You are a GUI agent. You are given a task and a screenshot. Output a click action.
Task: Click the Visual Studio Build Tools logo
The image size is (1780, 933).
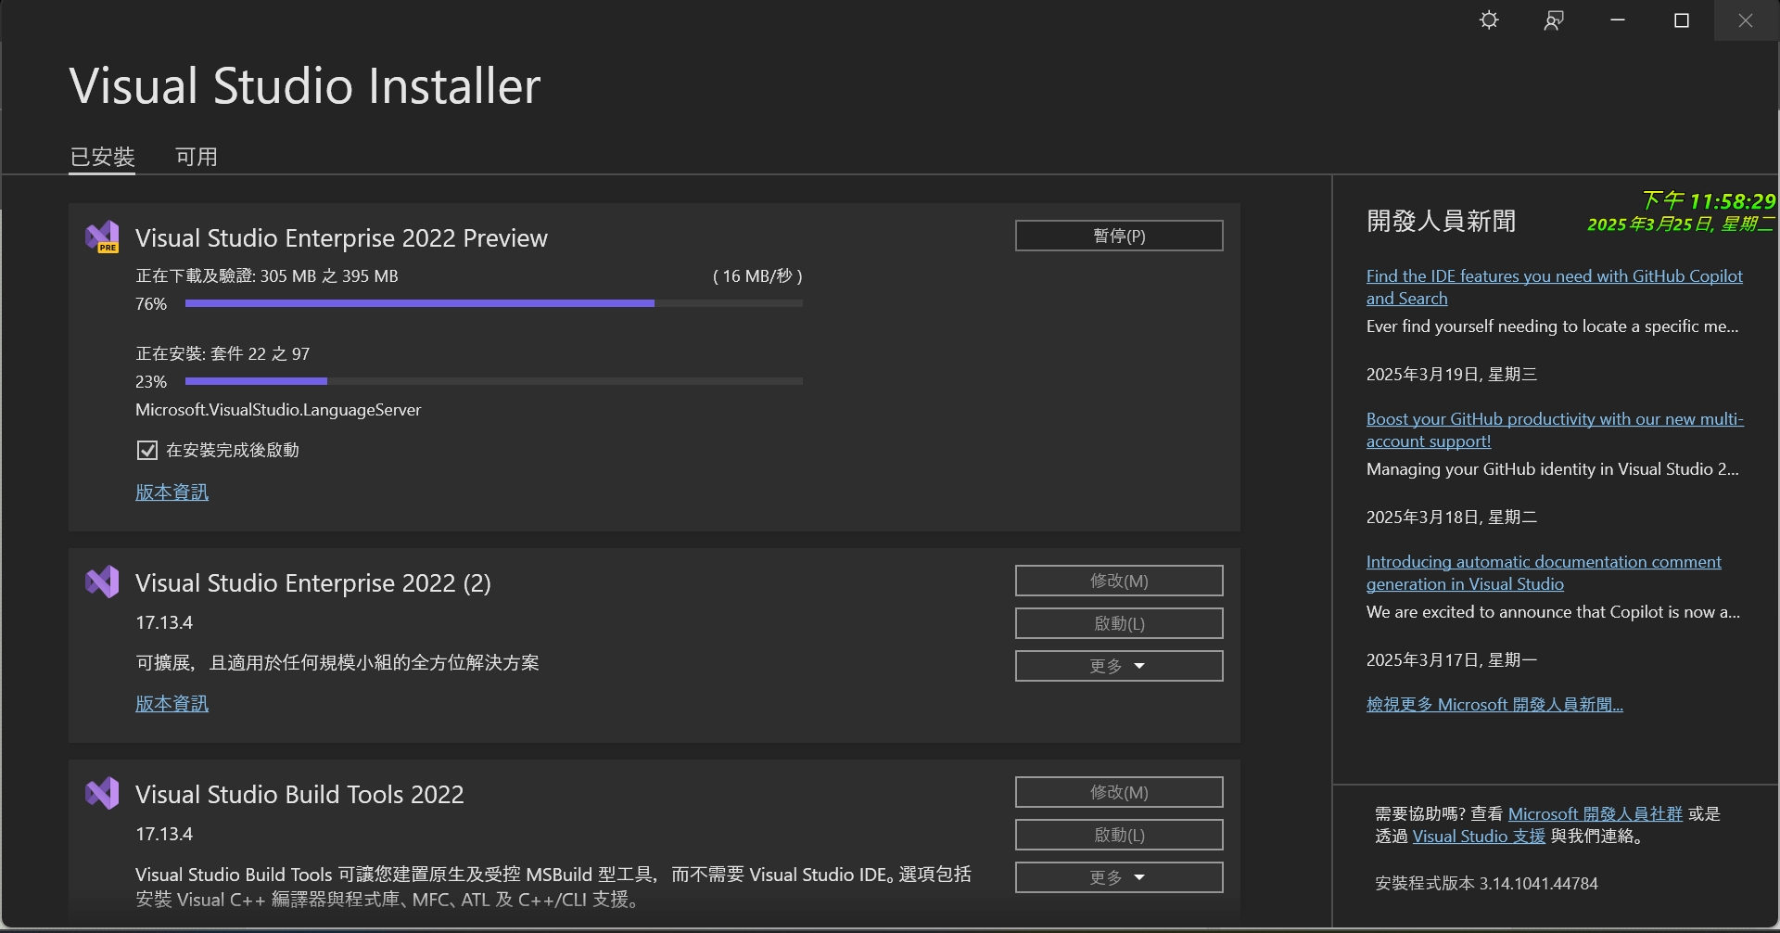102,793
